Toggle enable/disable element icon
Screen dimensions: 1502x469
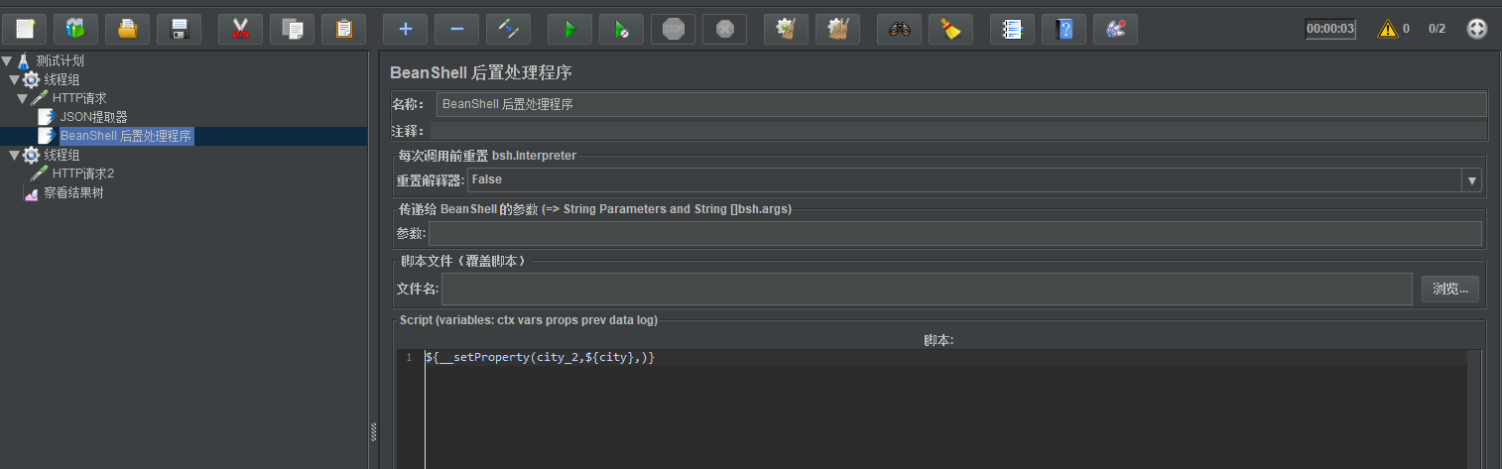(x=508, y=29)
